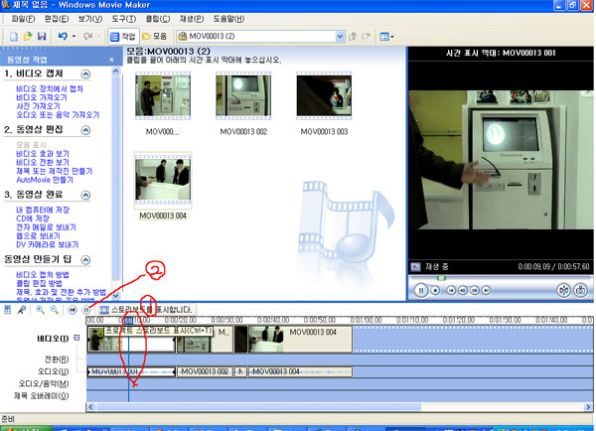The height and width of the screenshot is (431, 596).
Task: Open the 파일(F) menu
Action: click(23, 19)
